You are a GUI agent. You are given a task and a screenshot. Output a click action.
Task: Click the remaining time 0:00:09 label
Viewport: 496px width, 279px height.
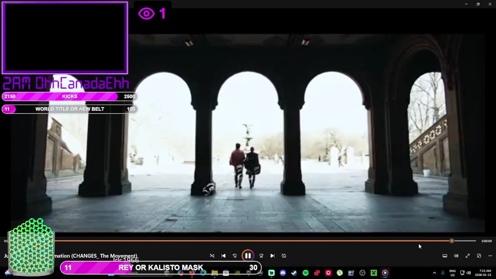pyautogui.click(x=487, y=241)
